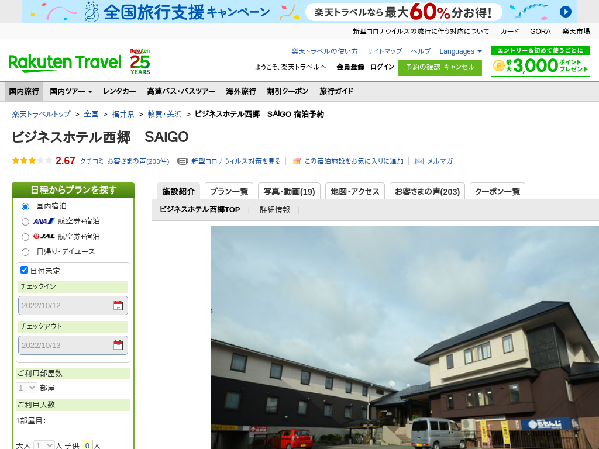Select the 国内宿泊 radio button

pyautogui.click(x=25, y=206)
